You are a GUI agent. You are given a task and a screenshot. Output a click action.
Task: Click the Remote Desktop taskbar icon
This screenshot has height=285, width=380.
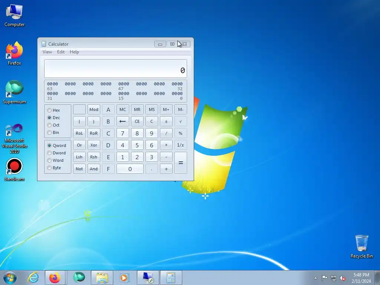tap(148, 278)
